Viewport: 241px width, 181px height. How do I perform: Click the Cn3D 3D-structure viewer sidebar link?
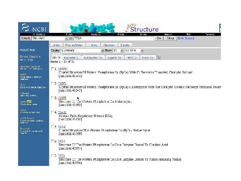(28, 104)
